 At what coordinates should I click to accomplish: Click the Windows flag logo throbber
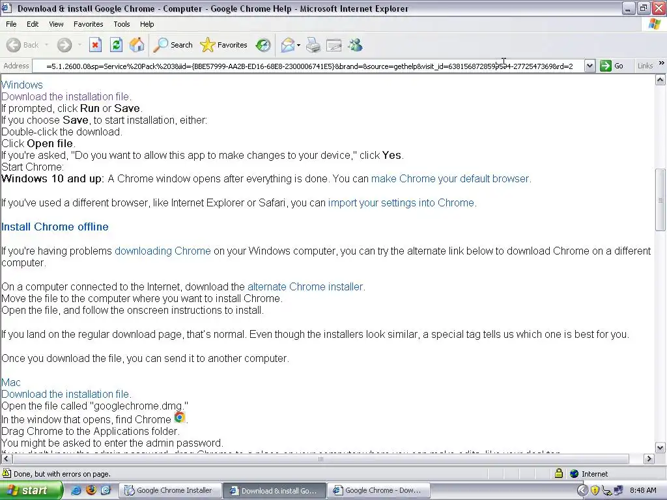[x=655, y=24]
